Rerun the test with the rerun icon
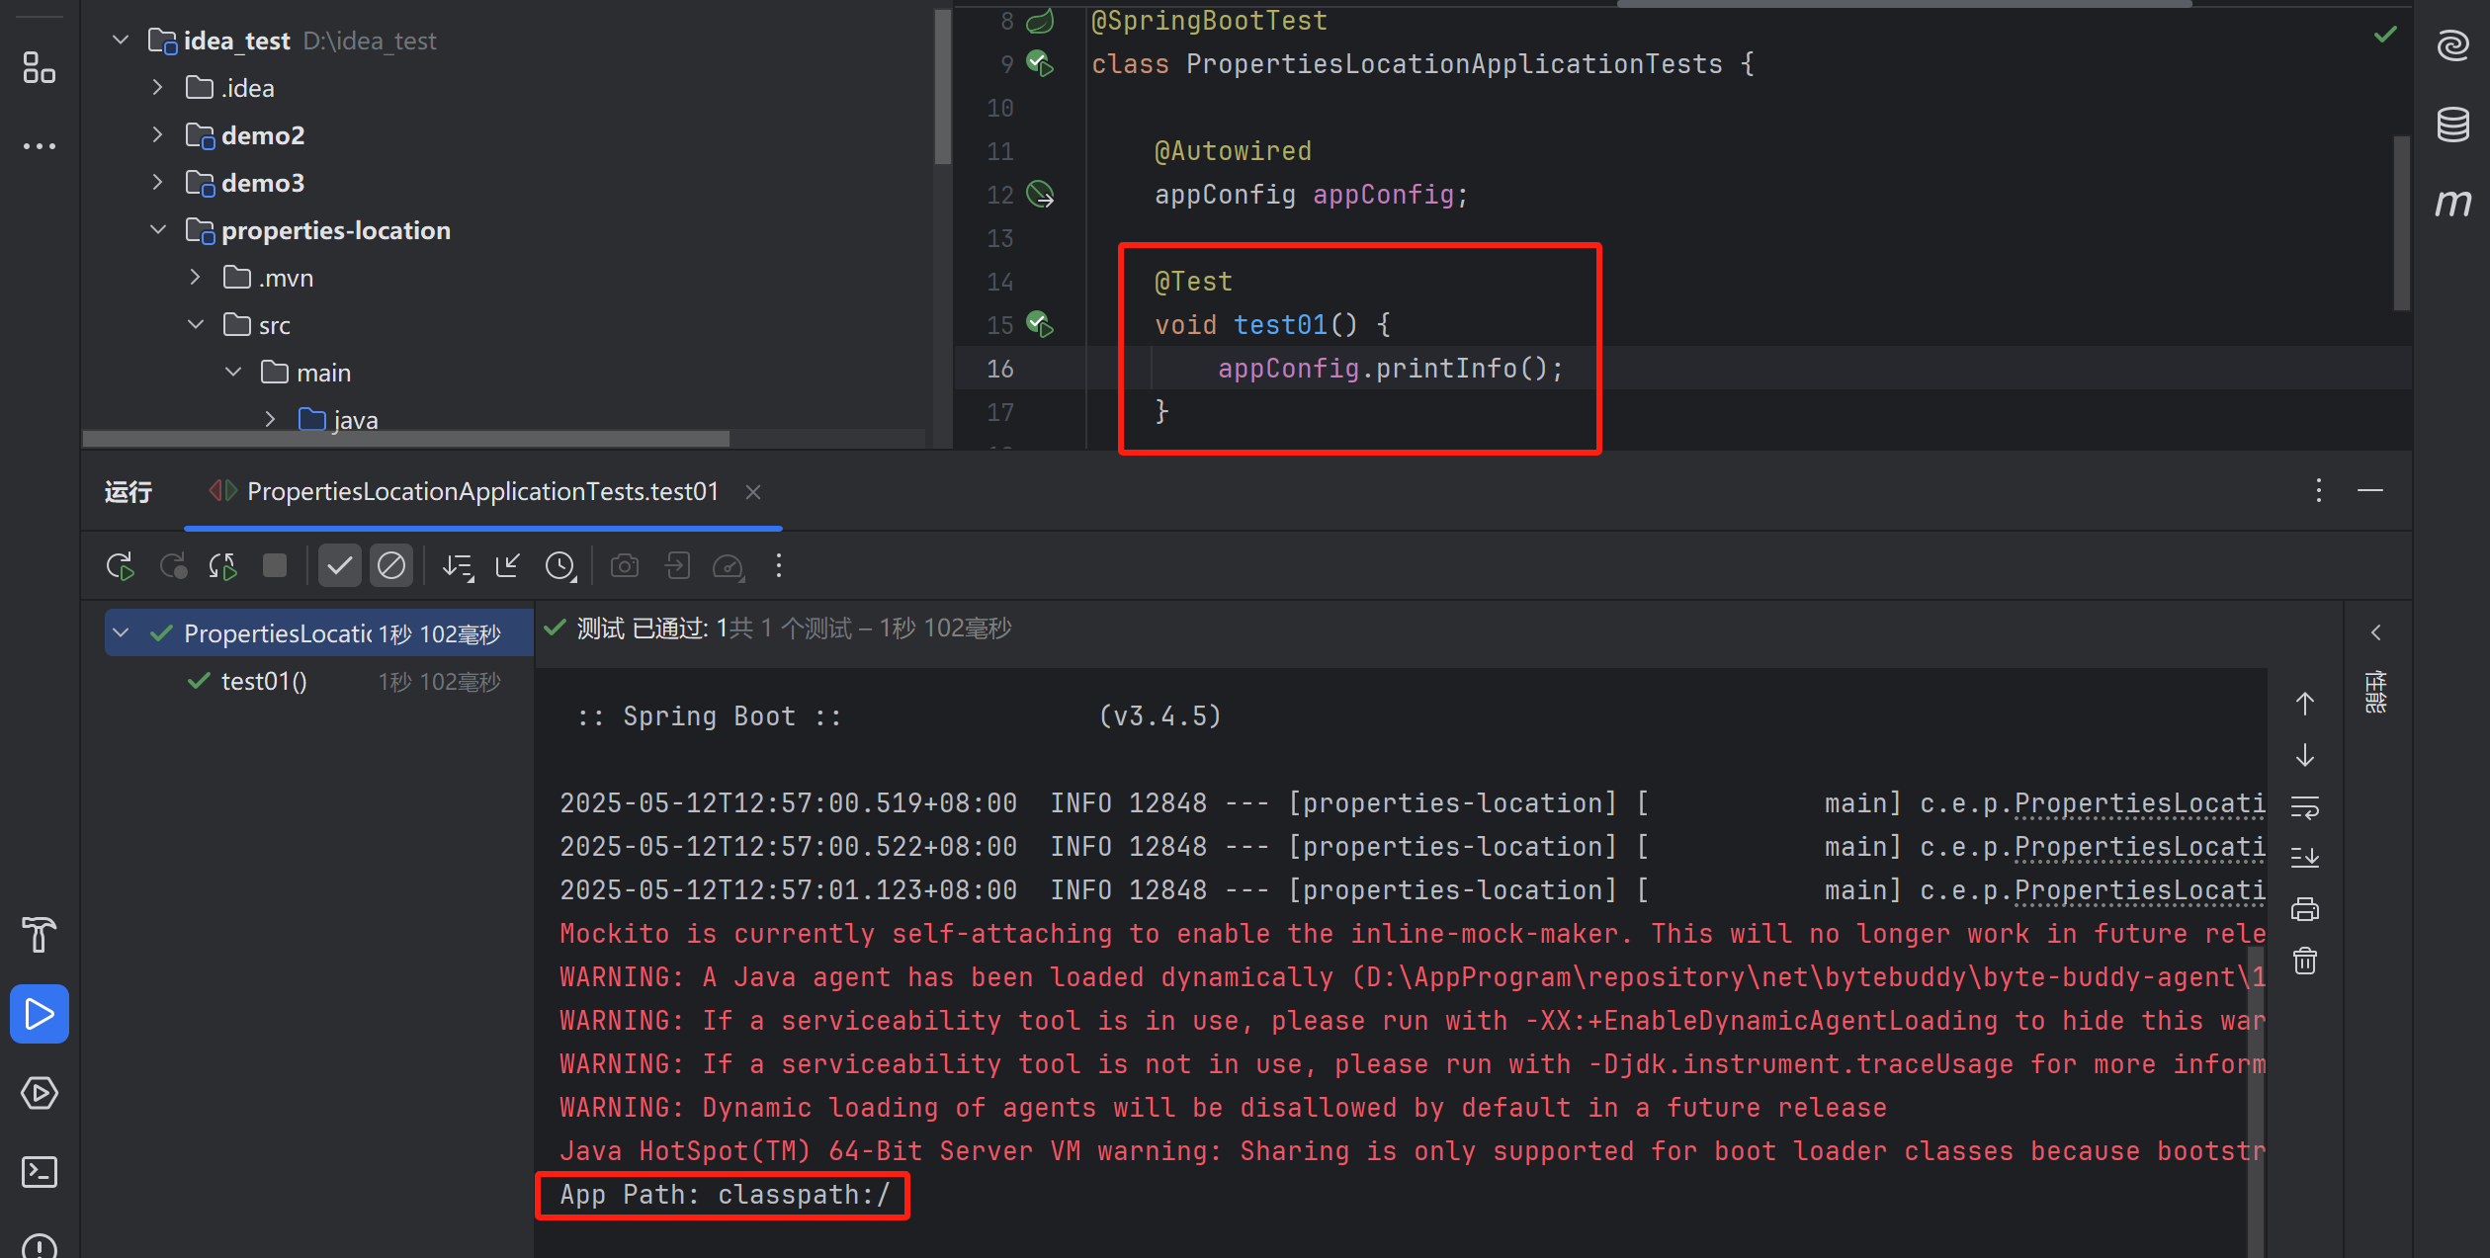 click(120, 566)
